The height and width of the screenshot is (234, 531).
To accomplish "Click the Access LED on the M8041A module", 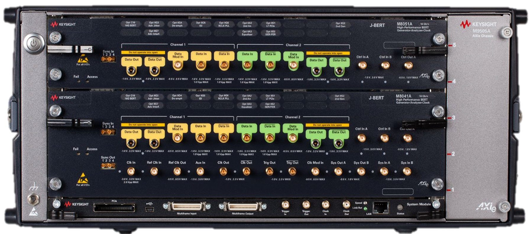I will [87, 154].
